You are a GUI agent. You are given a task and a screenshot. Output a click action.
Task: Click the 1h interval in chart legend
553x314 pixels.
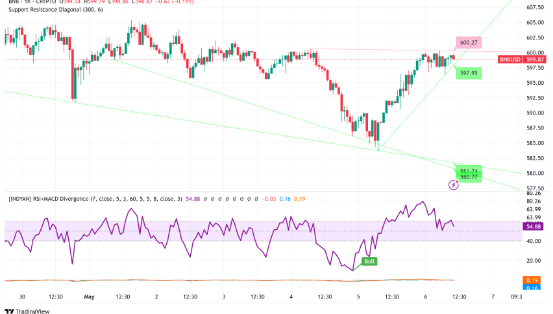pos(27,3)
